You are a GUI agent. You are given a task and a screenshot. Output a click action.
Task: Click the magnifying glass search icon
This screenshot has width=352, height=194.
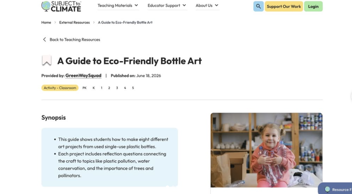(258, 6)
